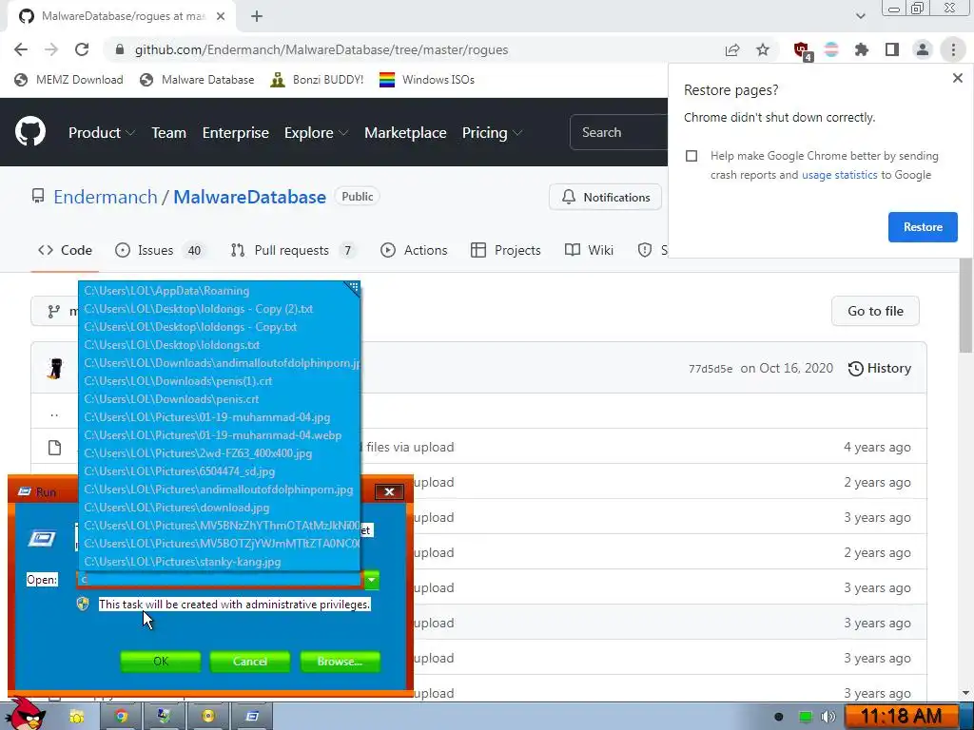Image resolution: width=974 pixels, height=730 pixels.
Task: Expand the Run dialog Open dropdown arrow
Action: point(372,580)
